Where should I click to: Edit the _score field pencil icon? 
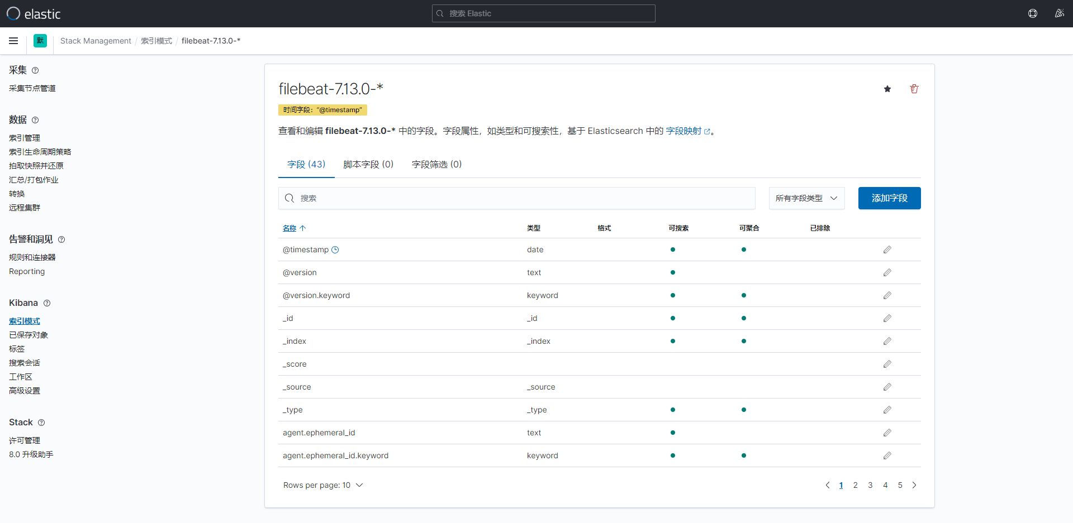[887, 364]
